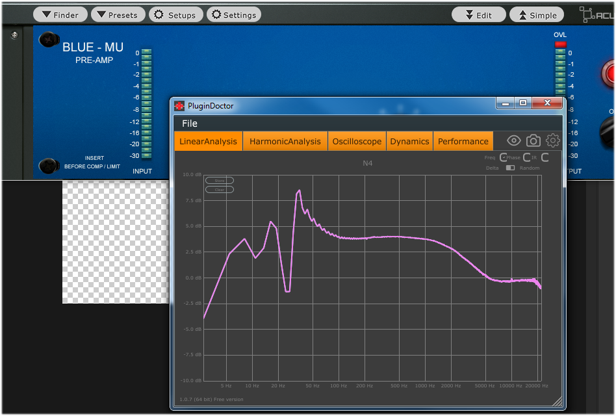Click the INSERT BEFORE COMP / LIMIT label

(92, 162)
